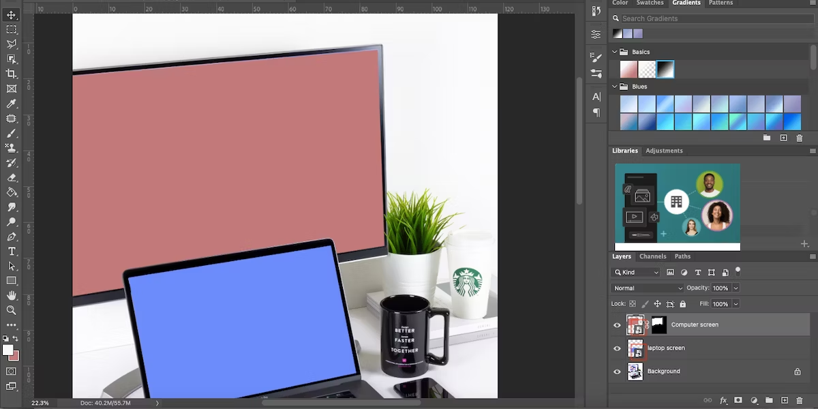Screen dimensions: 818x409
Task: Click the foreground color swatch
Action: (x=7, y=350)
